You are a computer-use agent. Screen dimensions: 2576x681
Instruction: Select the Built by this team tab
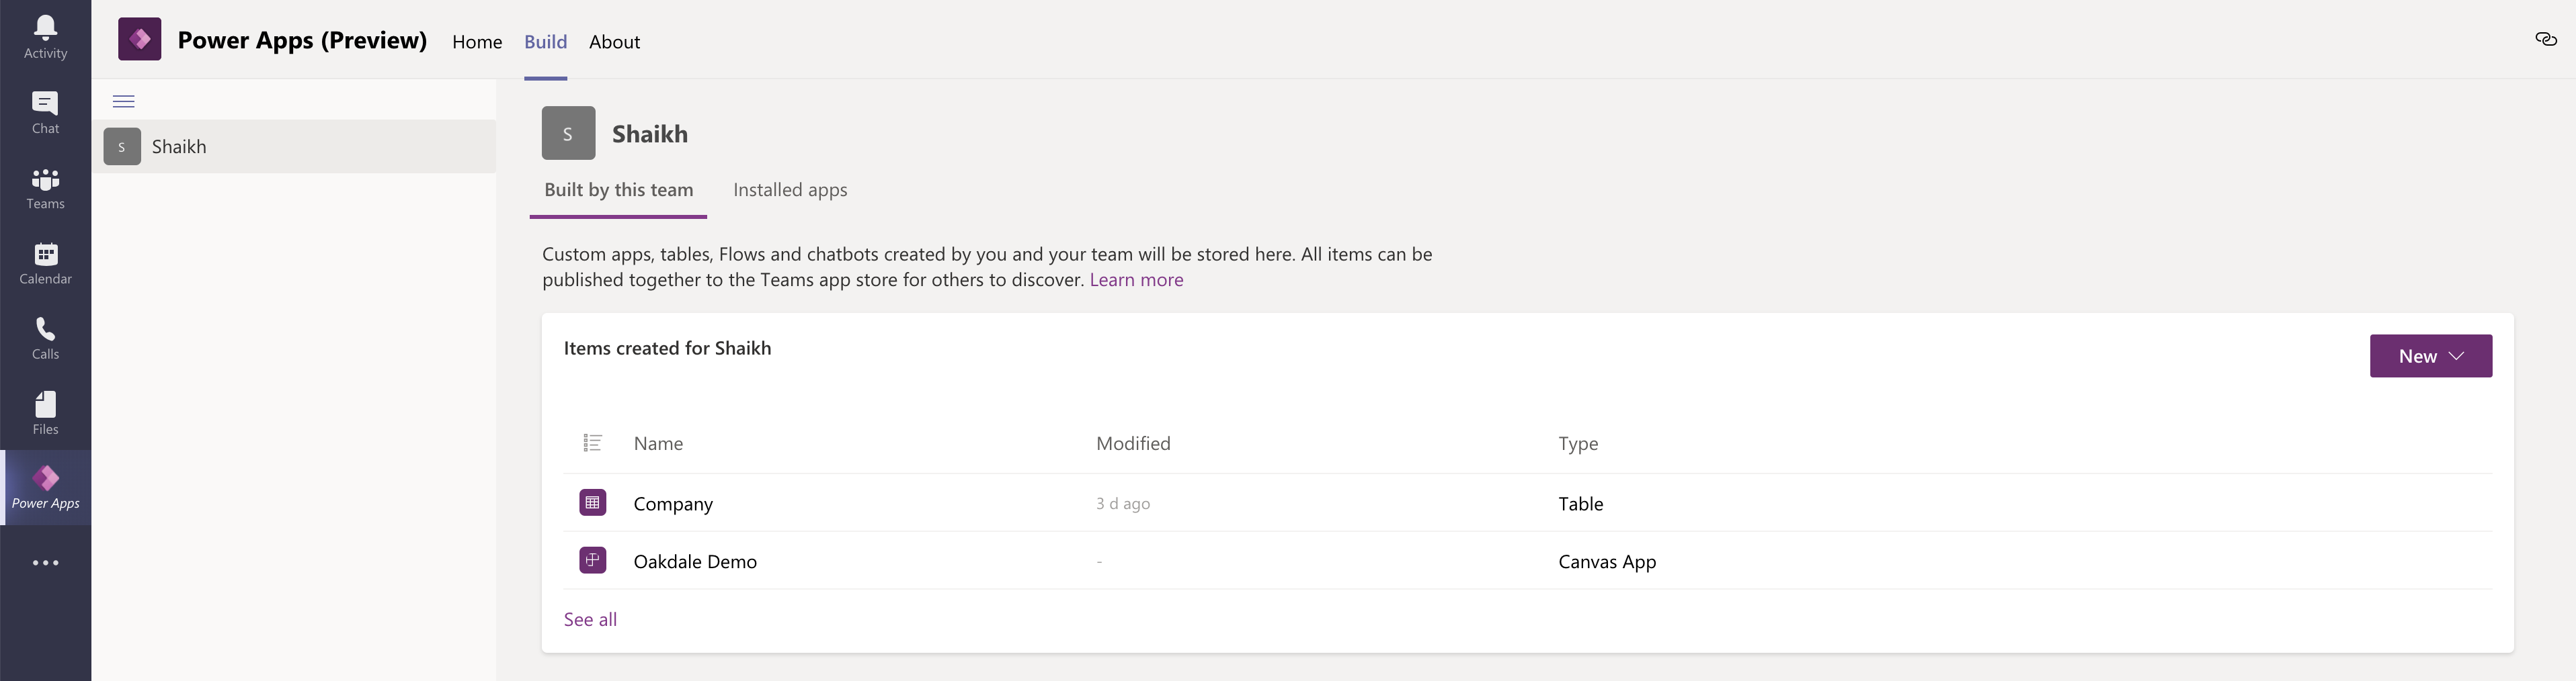[x=618, y=189]
